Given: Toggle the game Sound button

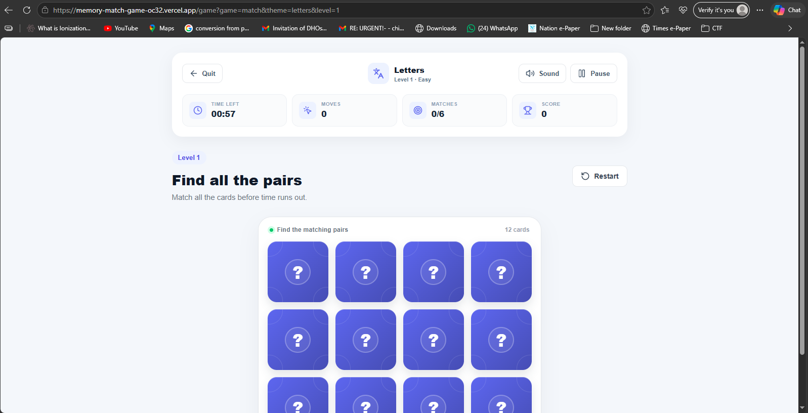Looking at the screenshot, I should (542, 73).
